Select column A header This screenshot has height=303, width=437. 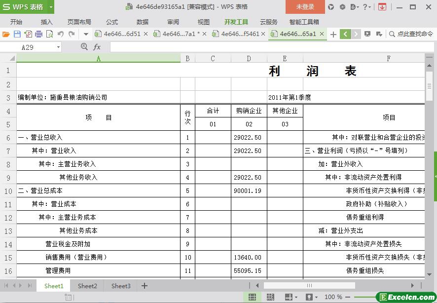(x=98, y=58)
